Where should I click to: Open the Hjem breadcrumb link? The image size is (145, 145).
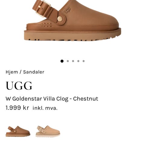(x=12, y=72)
